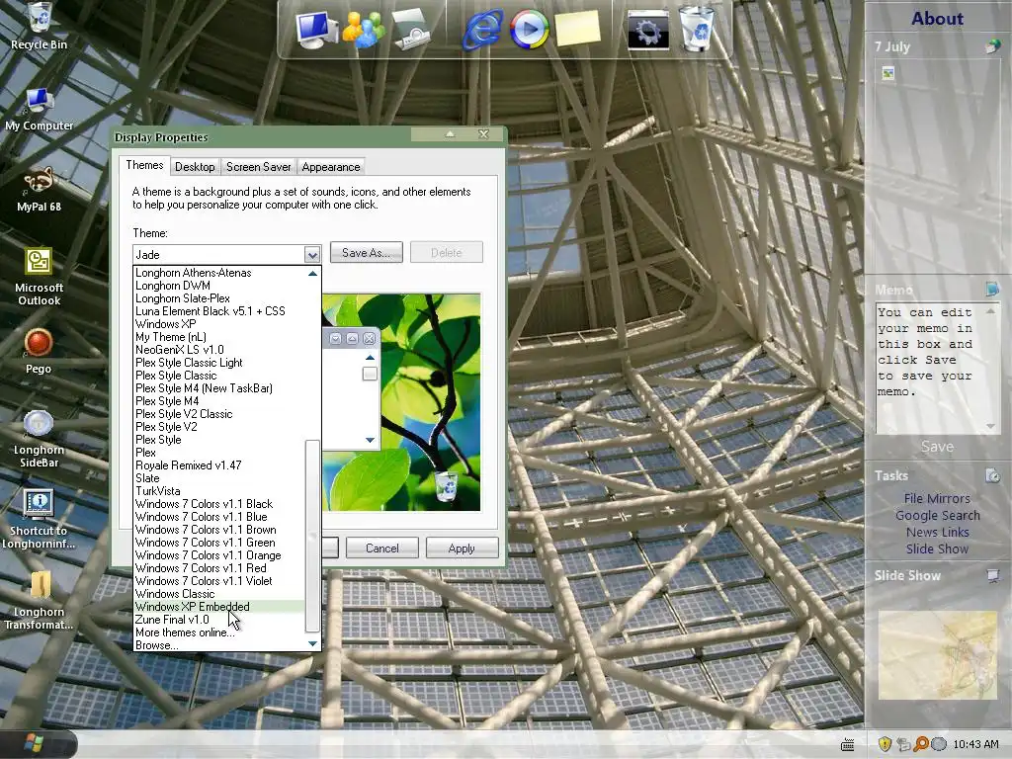
Task: Click the Cancel button
Action: coord(382,548)
